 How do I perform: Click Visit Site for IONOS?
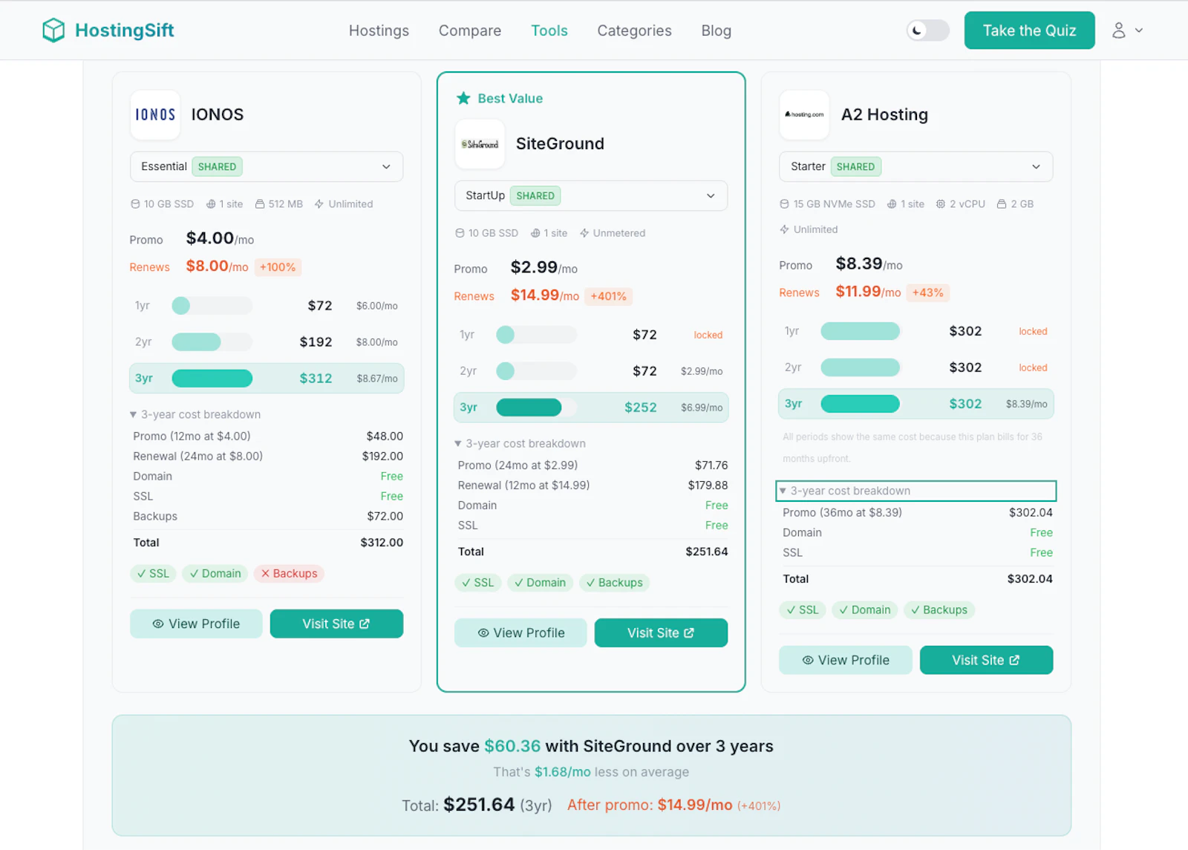tap(336, 624)
